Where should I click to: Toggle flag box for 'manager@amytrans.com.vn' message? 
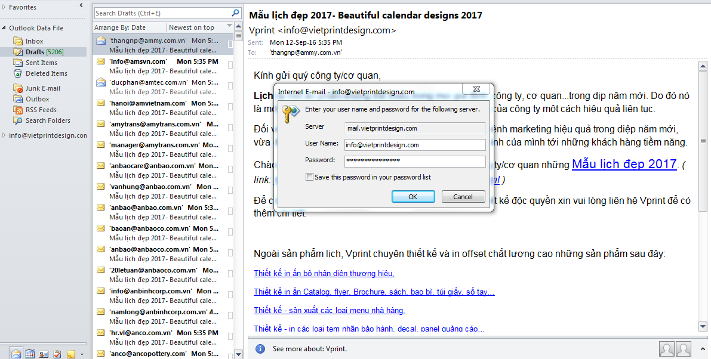pyautogui.click(x=230, y=148)
